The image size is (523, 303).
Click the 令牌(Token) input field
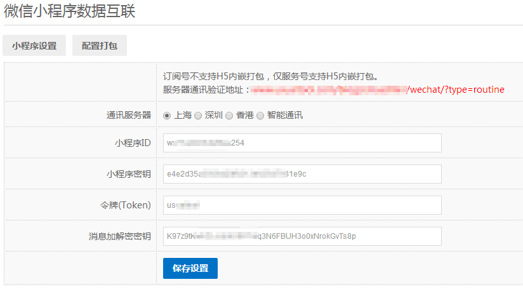(x=302, y=205)
